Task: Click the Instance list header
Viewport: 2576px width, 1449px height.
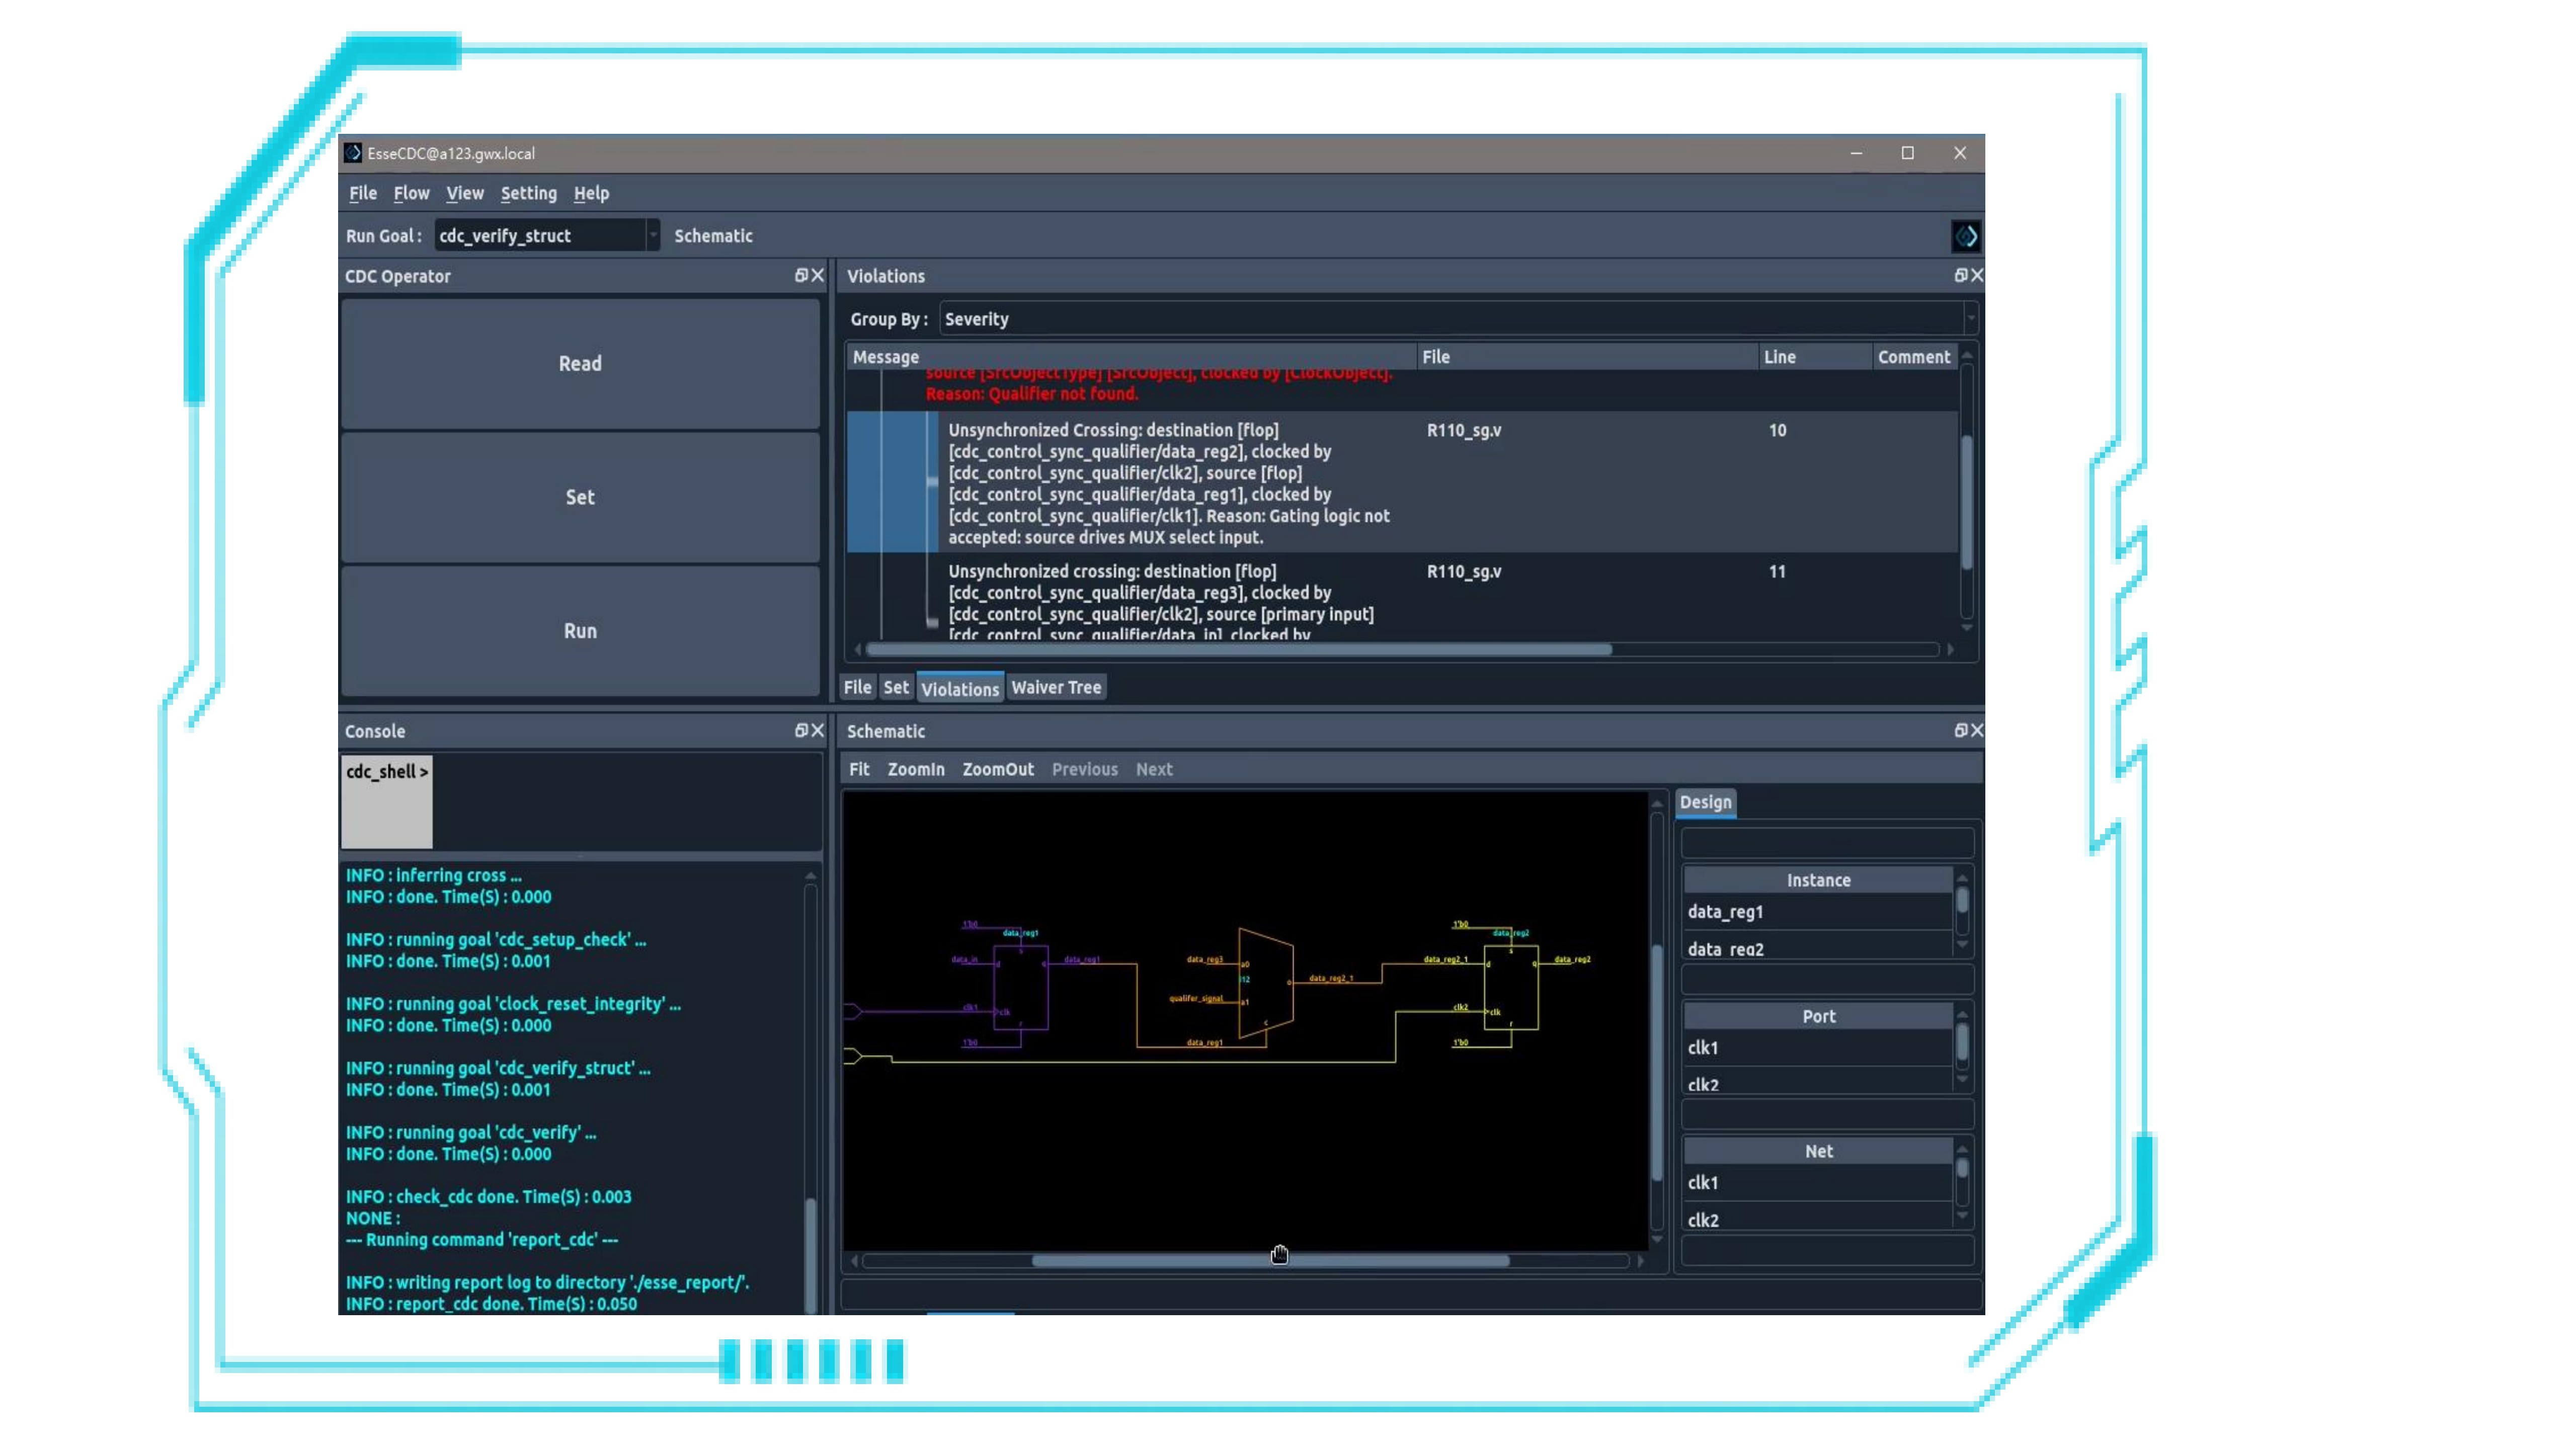Action: click(1817, 880)
